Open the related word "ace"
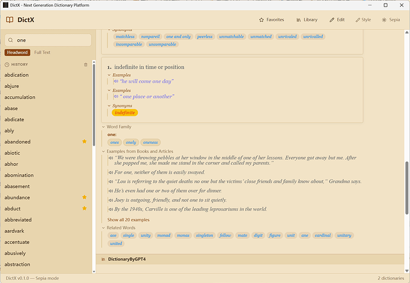410x283 pixels. tap(113, 235)
